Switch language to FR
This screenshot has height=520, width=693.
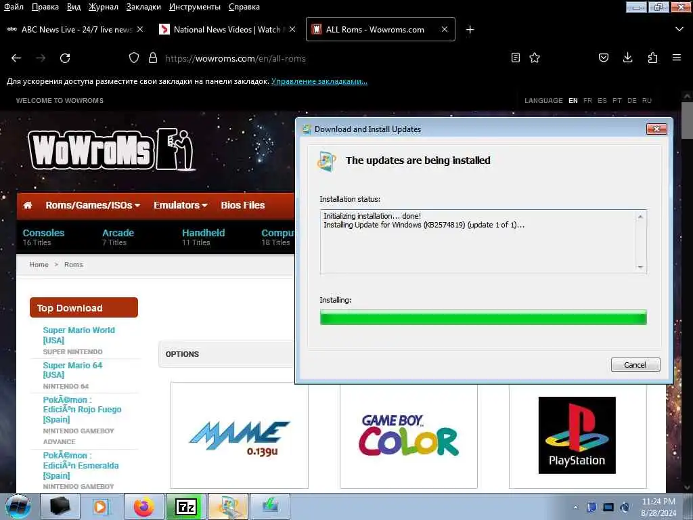tap(587, 100)
